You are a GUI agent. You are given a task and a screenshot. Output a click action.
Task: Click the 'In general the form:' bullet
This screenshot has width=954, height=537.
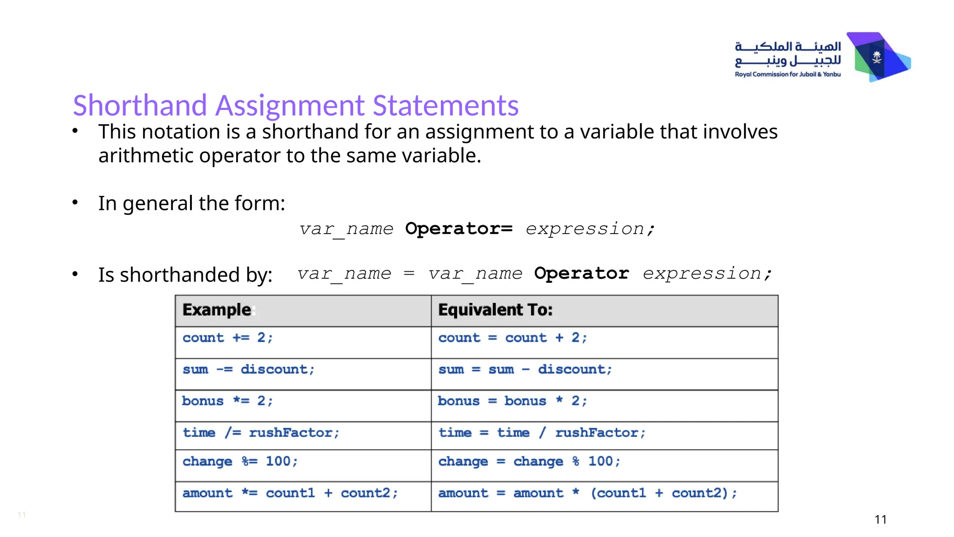[191, 203]
